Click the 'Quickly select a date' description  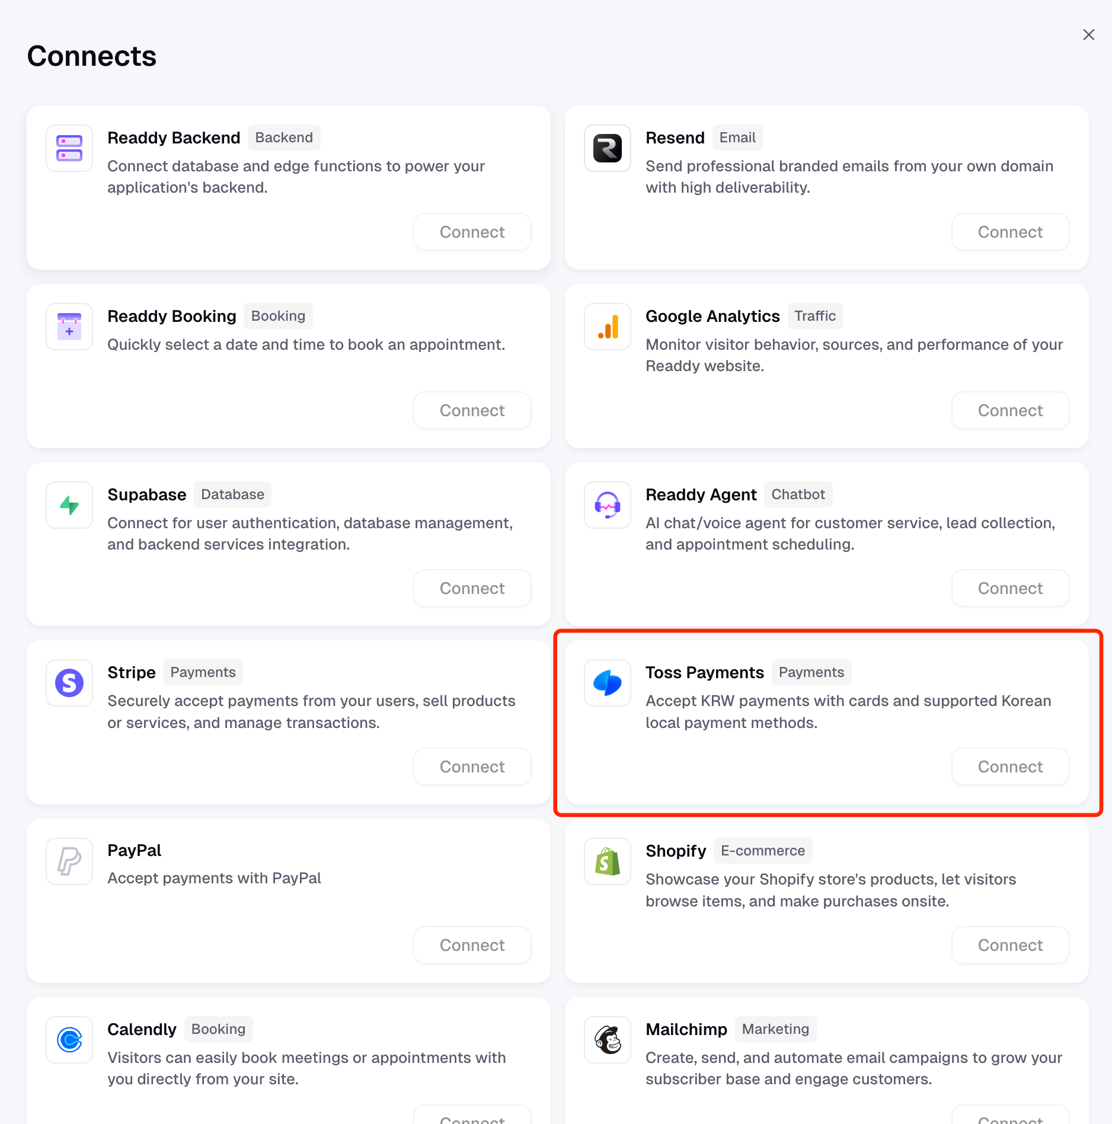coord(306,344)
